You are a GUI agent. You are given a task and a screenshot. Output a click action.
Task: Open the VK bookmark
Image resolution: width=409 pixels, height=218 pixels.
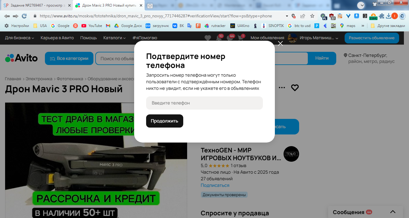[178, 26]
